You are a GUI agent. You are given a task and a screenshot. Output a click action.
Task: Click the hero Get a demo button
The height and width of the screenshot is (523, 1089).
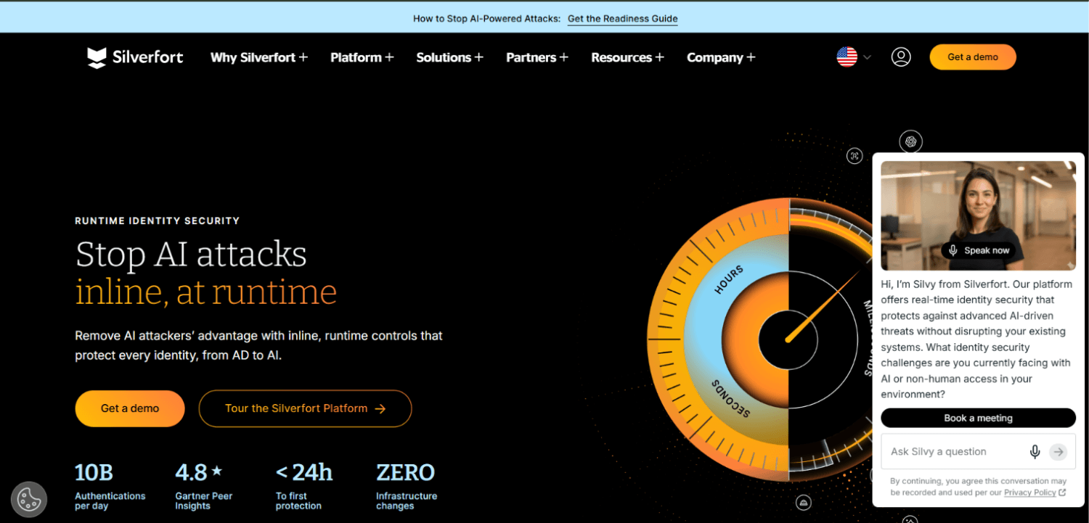tap(130, 408)
